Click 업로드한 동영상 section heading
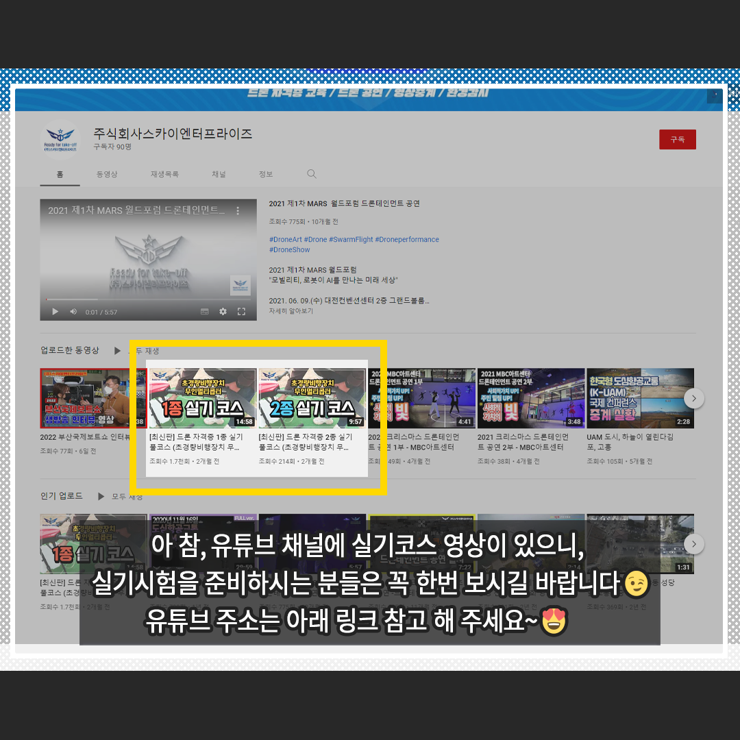The height and width of the screenshot is (740, 740). click(x=70, y=350)
